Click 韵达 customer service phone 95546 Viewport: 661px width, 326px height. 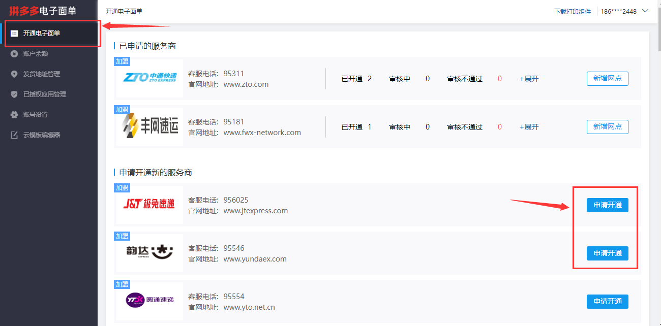[x=234, y=248]
